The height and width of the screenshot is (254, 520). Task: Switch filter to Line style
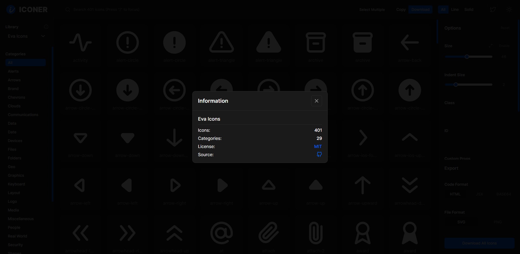coord(455,9)
